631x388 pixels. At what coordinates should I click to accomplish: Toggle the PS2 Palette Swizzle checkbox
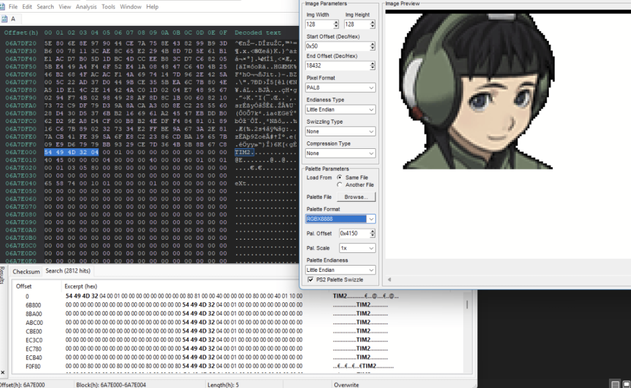[310, 279]
